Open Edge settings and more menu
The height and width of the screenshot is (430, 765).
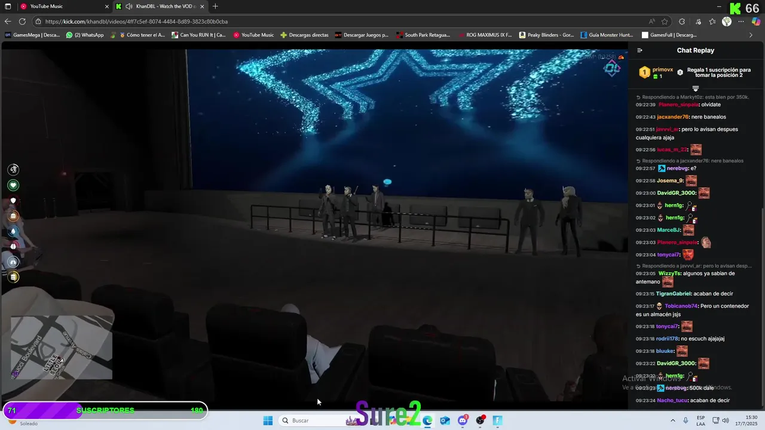741,21
